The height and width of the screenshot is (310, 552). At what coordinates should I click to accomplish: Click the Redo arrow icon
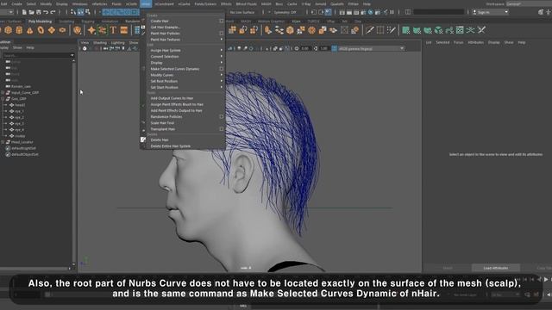(x=53, y=12)
